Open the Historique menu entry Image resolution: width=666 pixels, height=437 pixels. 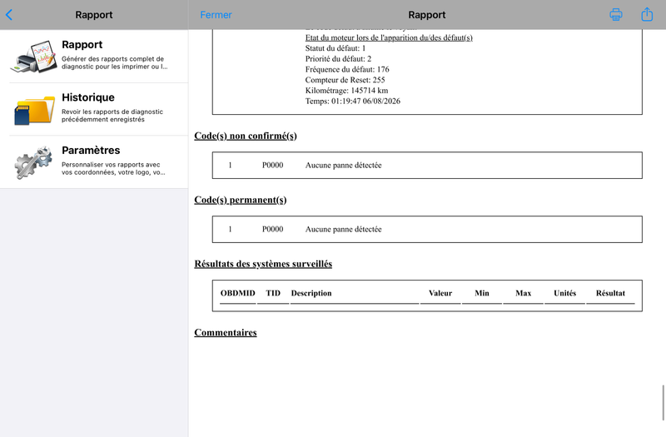94,109
